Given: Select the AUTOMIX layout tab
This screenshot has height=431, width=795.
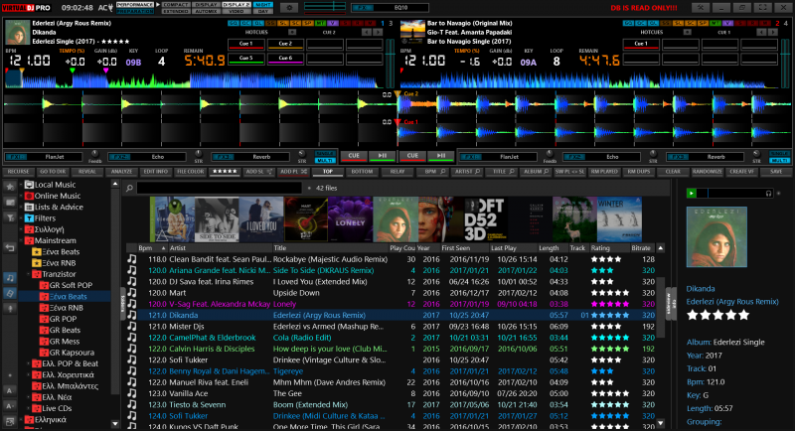Looking at the screenshot, I should [206, 11].
